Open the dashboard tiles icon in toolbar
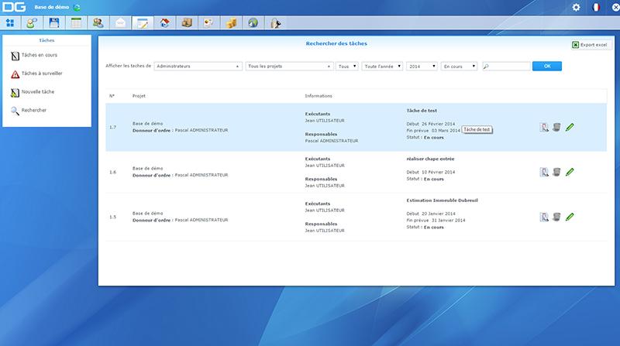 coord(10,23)
